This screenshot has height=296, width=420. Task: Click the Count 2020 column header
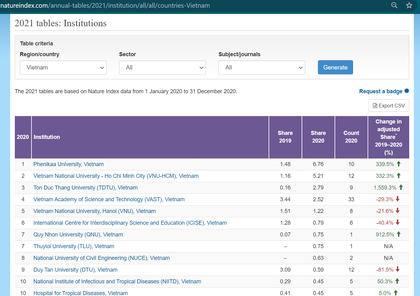351,137
